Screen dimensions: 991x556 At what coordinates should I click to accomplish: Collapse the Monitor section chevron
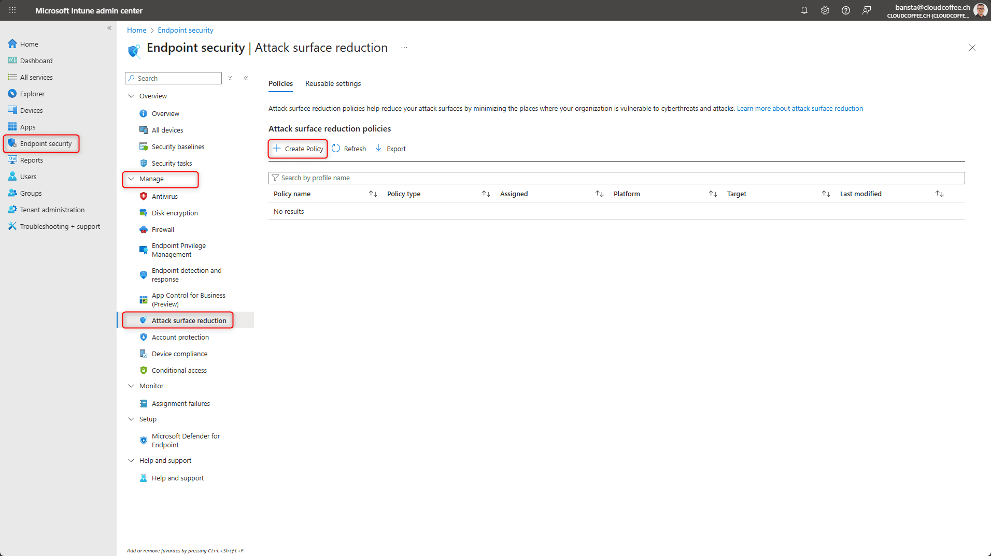(131, 386)
